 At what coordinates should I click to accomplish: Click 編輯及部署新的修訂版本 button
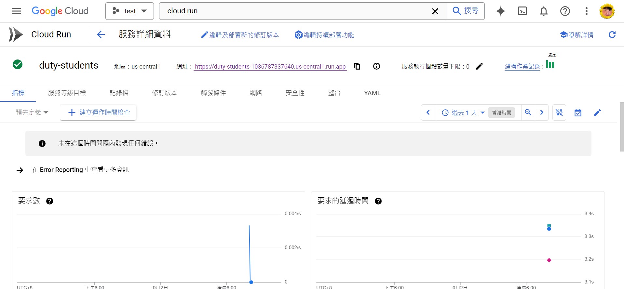coord(240,35)
